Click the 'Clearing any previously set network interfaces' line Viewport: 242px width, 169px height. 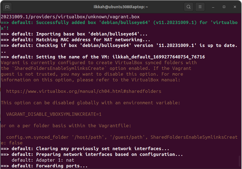(x=85, y=149)
